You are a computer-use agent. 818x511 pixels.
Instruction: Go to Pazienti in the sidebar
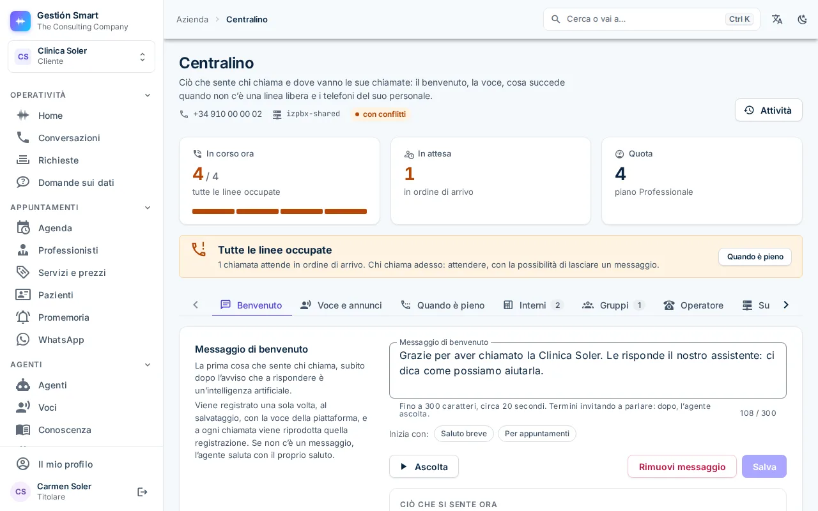click(81, 295)
